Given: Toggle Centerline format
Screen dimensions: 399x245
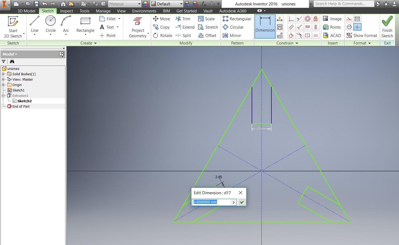Looking at the screenshot, I should pos(349,27).
